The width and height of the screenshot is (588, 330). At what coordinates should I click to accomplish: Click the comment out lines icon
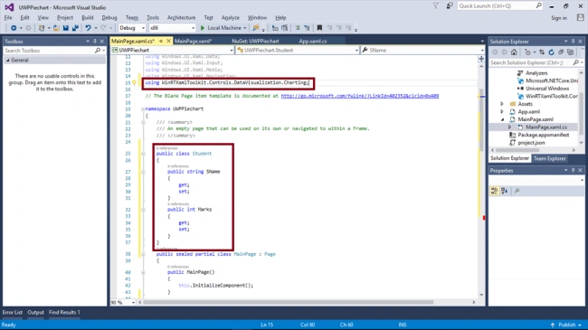coord(298,28)
